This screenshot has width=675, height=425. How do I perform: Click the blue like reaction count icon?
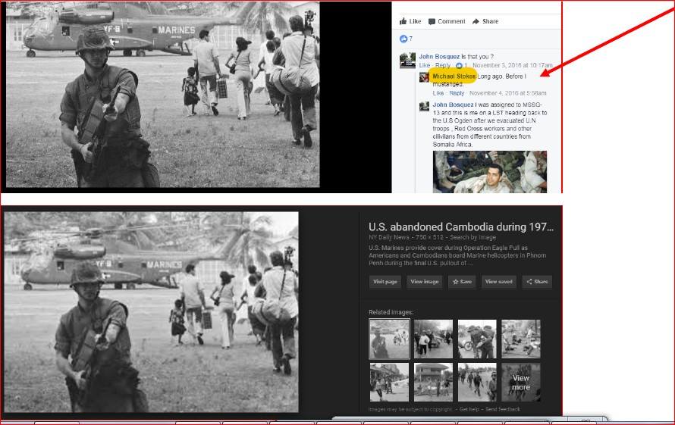[x=403, y=39]
